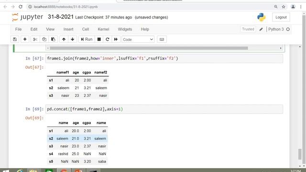Click the Jupyter logo
This screenshot has width=306, height=172.
[x=27, y=17]
